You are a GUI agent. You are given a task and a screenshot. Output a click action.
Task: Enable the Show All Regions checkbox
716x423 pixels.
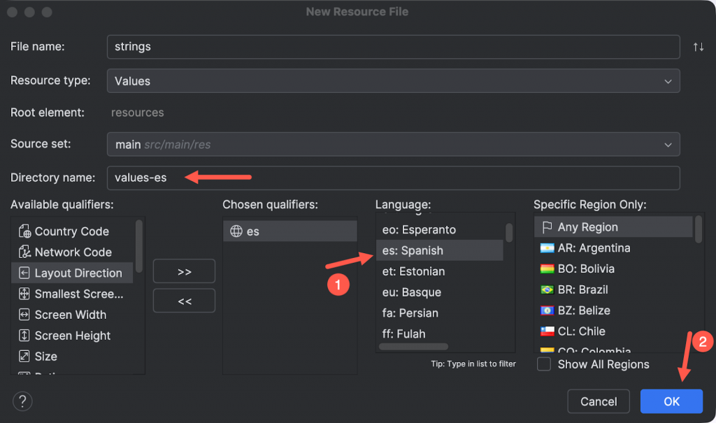[544, 364]
